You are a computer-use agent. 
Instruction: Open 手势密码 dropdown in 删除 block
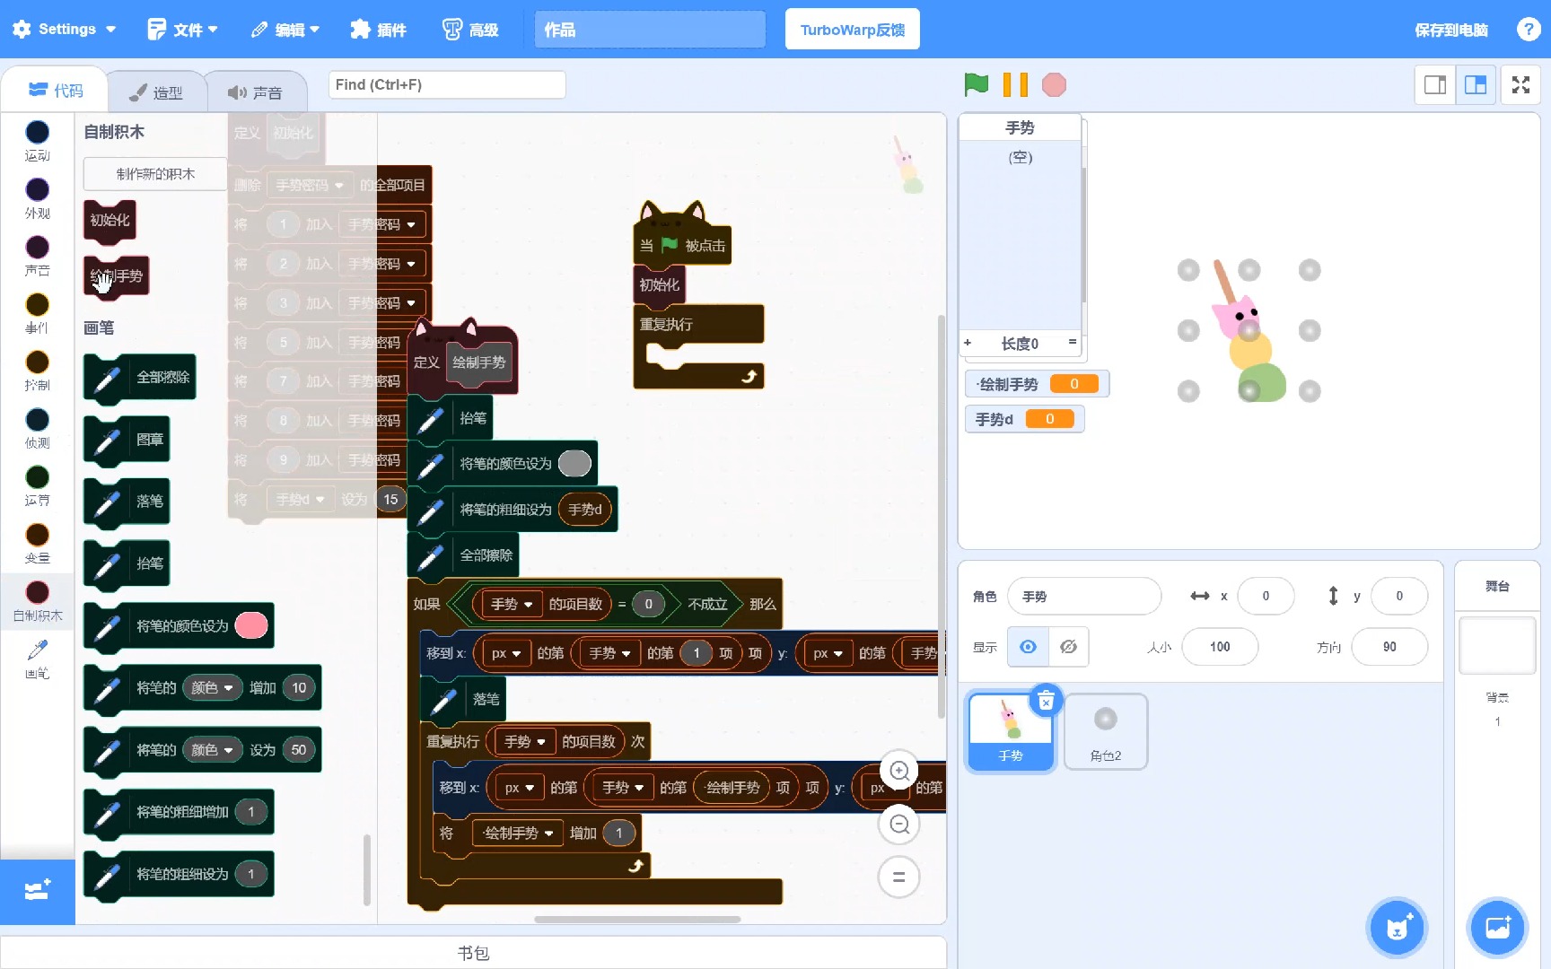click(310, 185)
